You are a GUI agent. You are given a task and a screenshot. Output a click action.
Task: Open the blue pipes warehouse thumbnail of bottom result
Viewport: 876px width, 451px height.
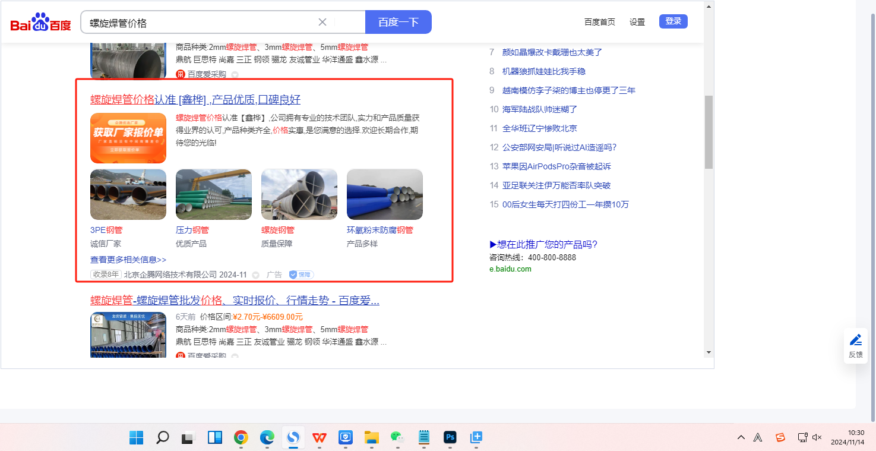128,335
